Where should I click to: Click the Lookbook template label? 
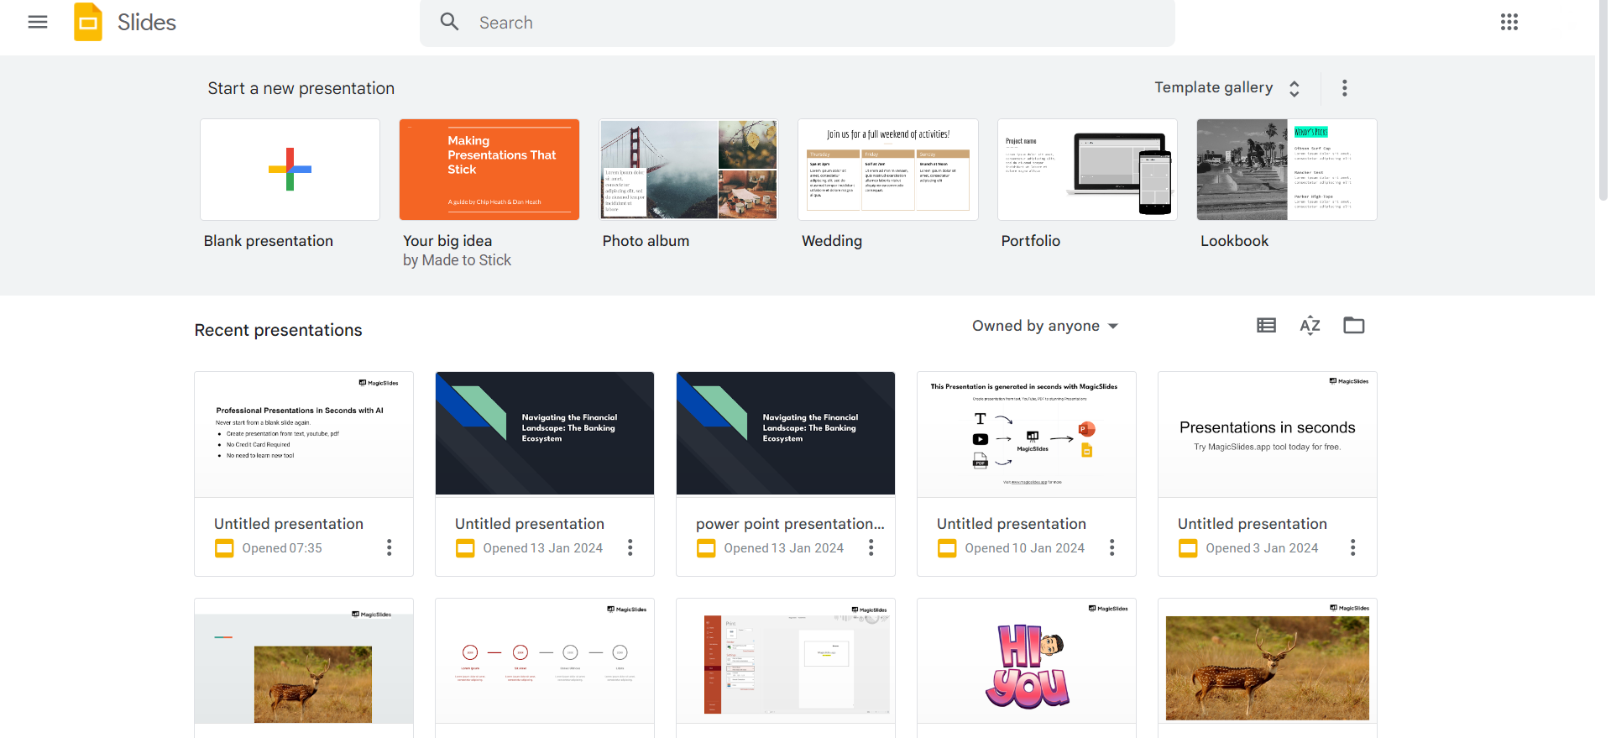click(x=1235, y=241)
